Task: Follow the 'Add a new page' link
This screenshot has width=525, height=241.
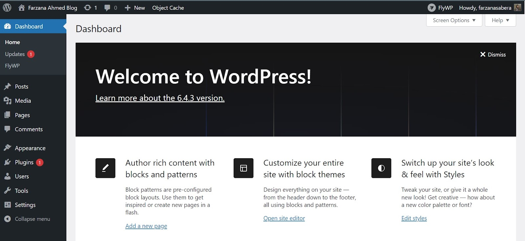Action: click(146, 226)
